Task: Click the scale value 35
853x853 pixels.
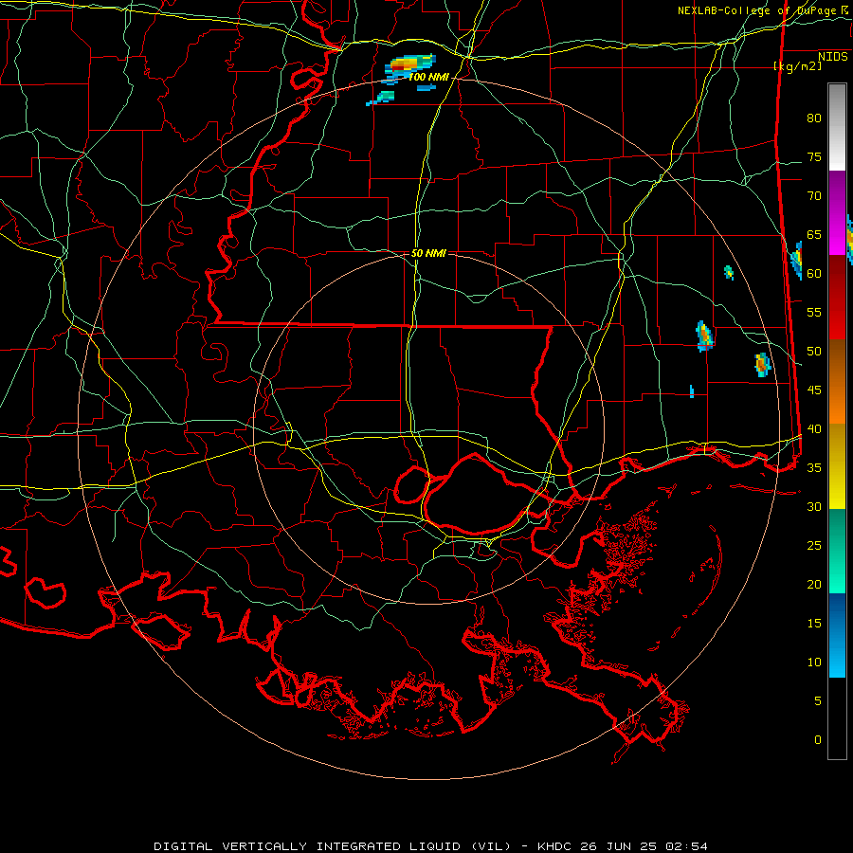Action: click(x=814, y=468)
